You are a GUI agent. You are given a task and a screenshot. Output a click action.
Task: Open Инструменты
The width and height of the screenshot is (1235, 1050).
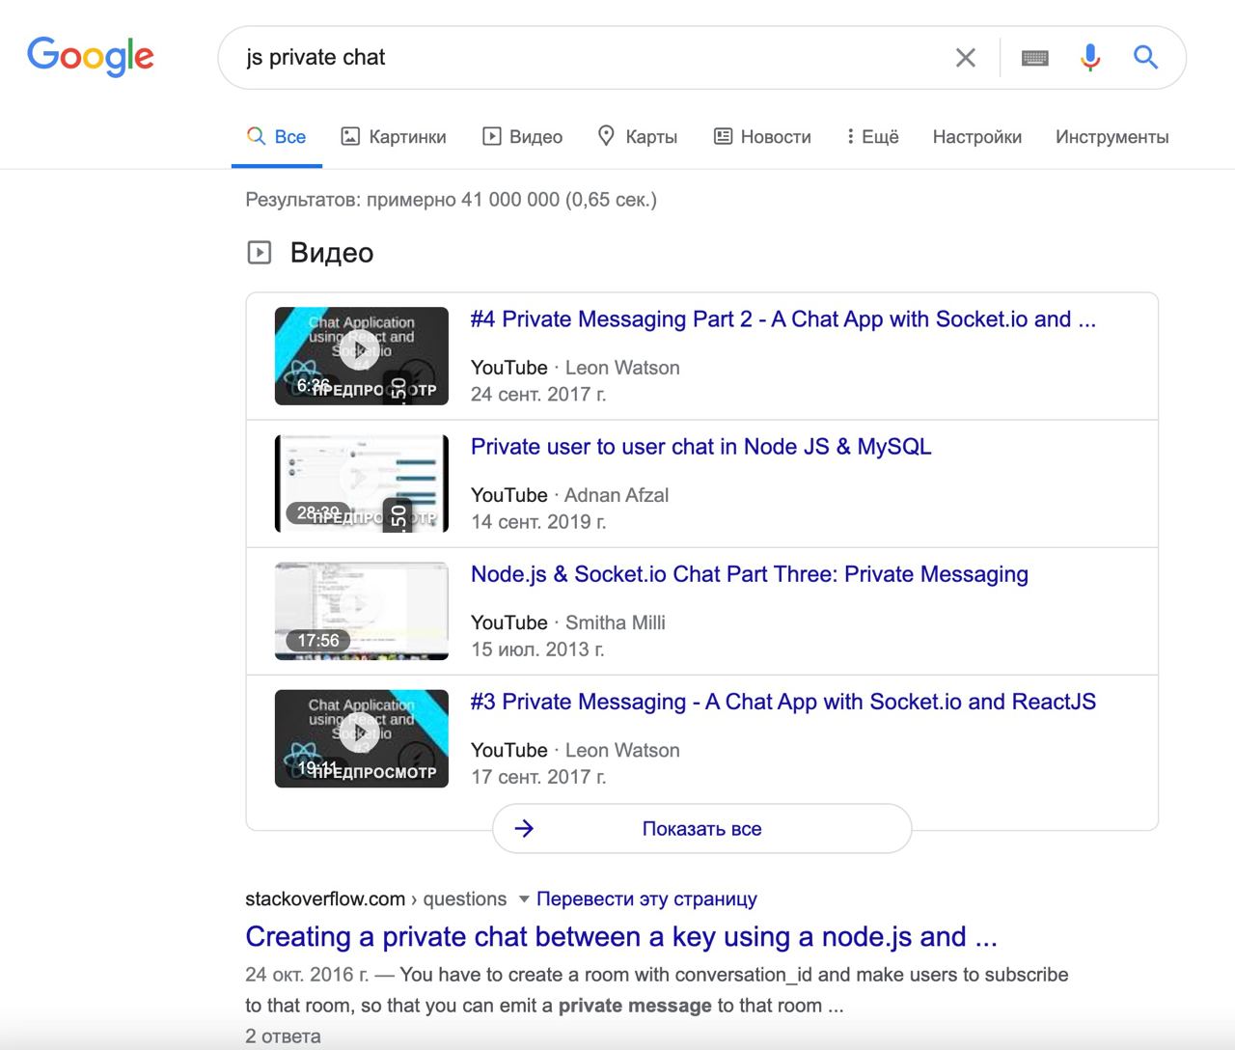pos(1111,137)
